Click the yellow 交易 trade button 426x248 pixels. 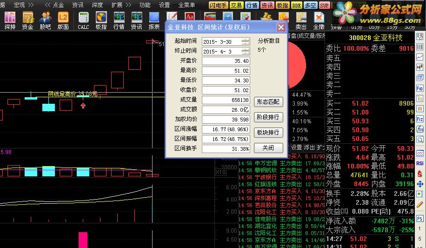pyautogui.click(x=236, y=5)
